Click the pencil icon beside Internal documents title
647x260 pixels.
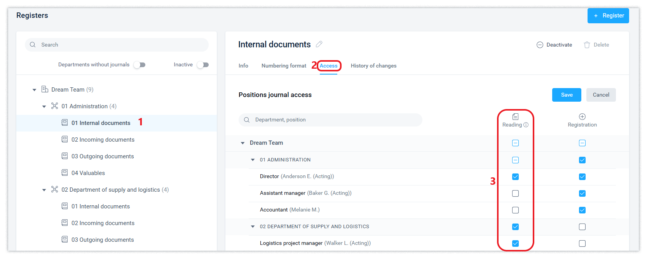319,44
